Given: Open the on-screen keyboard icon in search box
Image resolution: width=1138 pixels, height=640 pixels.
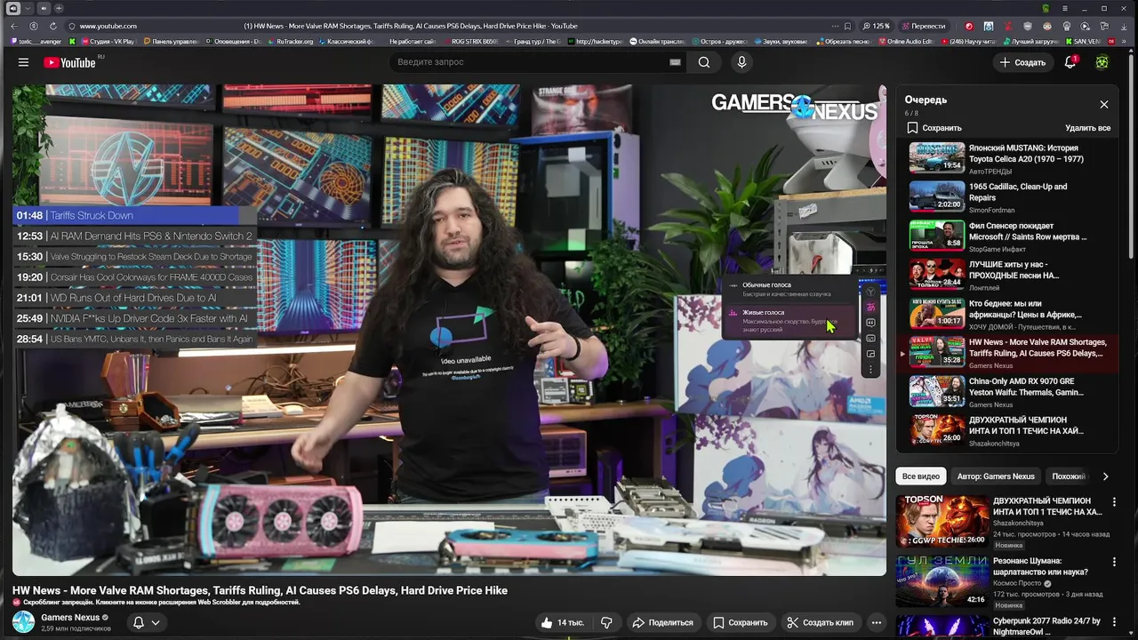Looking at the screenshot, I should click(x=675, y=62).
